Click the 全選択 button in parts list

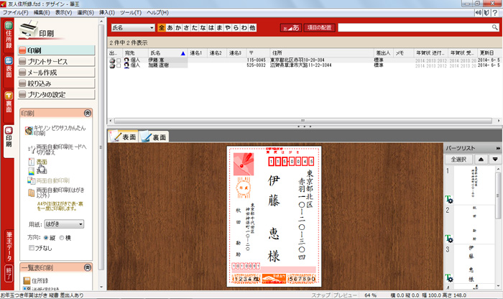point(458,159)
